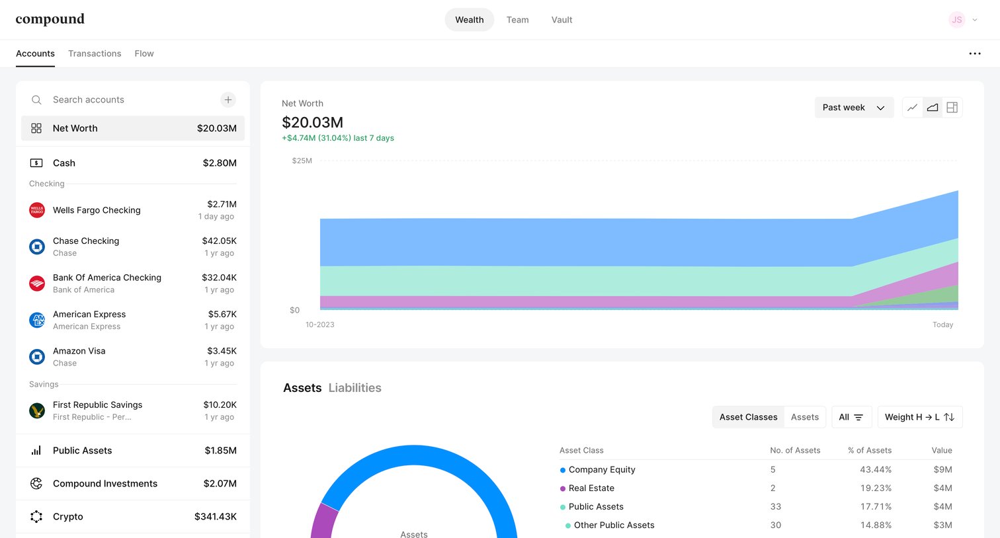Change the Weight H → L sort order
The width and height of the screenshot is (1000, 538).
click(x=920, y=417)
